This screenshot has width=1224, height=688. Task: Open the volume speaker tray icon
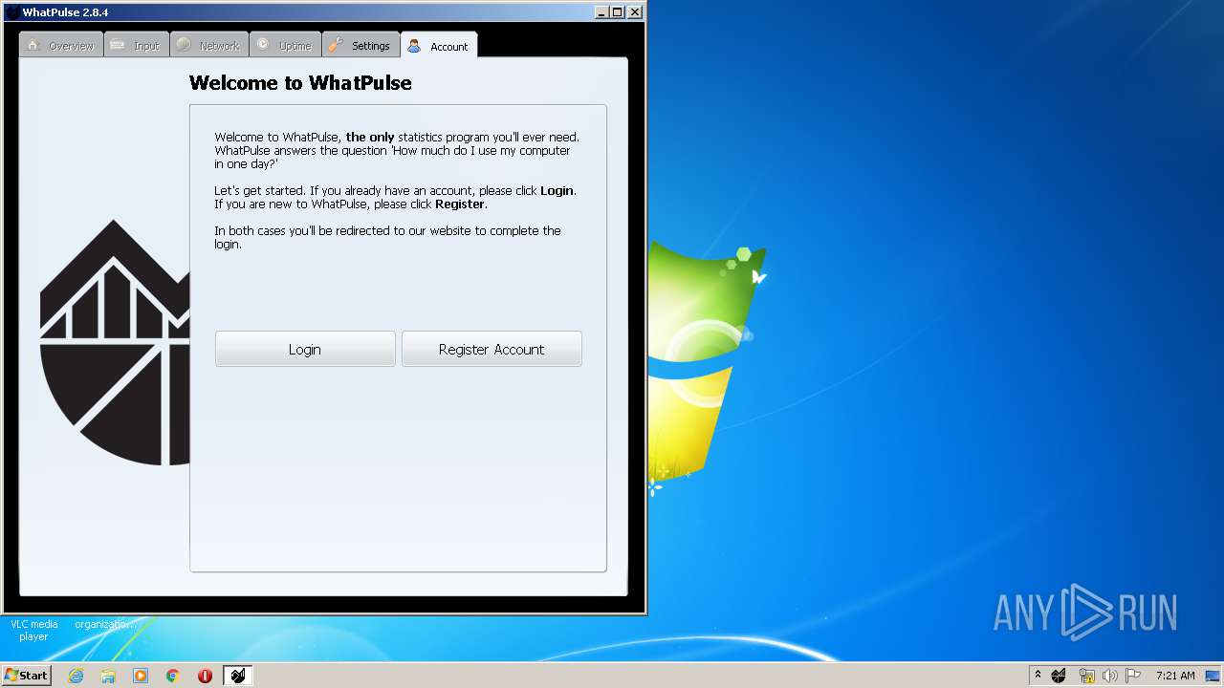point(1109,676)
